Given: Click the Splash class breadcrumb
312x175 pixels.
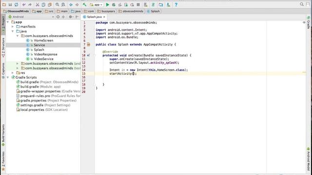Looking at the screenshot, I should click(154, 11).
